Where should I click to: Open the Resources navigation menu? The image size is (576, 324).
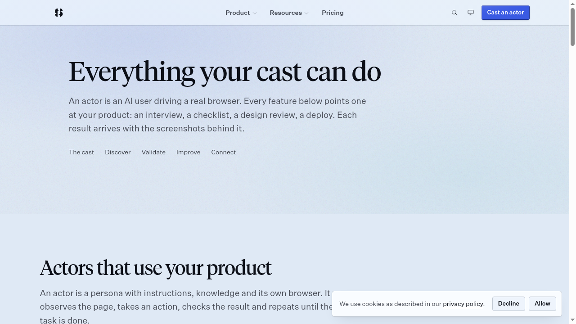point(289,13)
